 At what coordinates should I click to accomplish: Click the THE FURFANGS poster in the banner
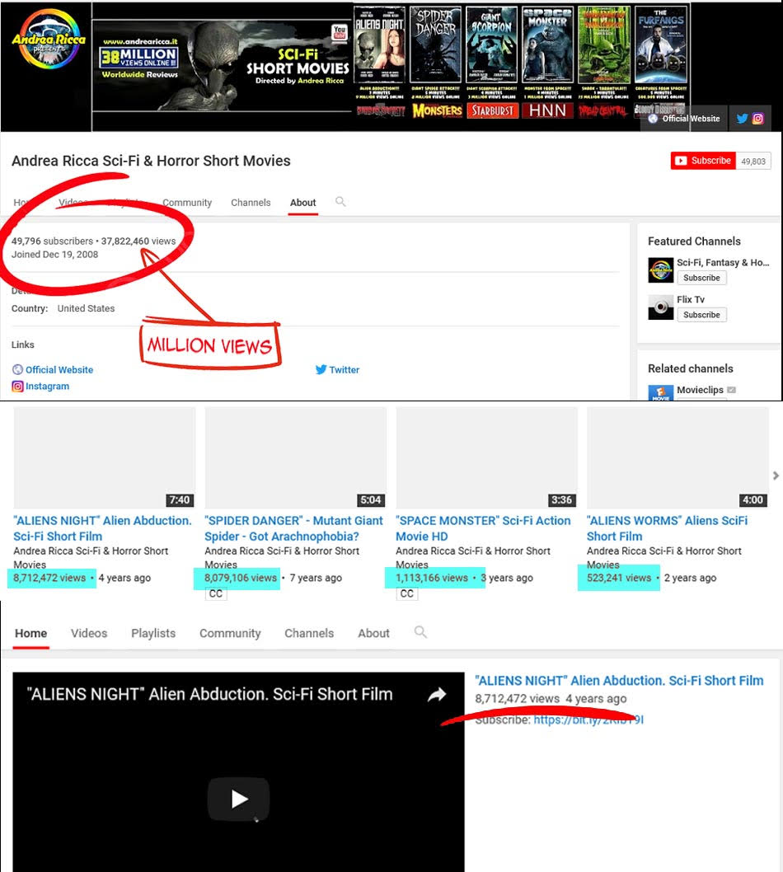click(661, 45)
